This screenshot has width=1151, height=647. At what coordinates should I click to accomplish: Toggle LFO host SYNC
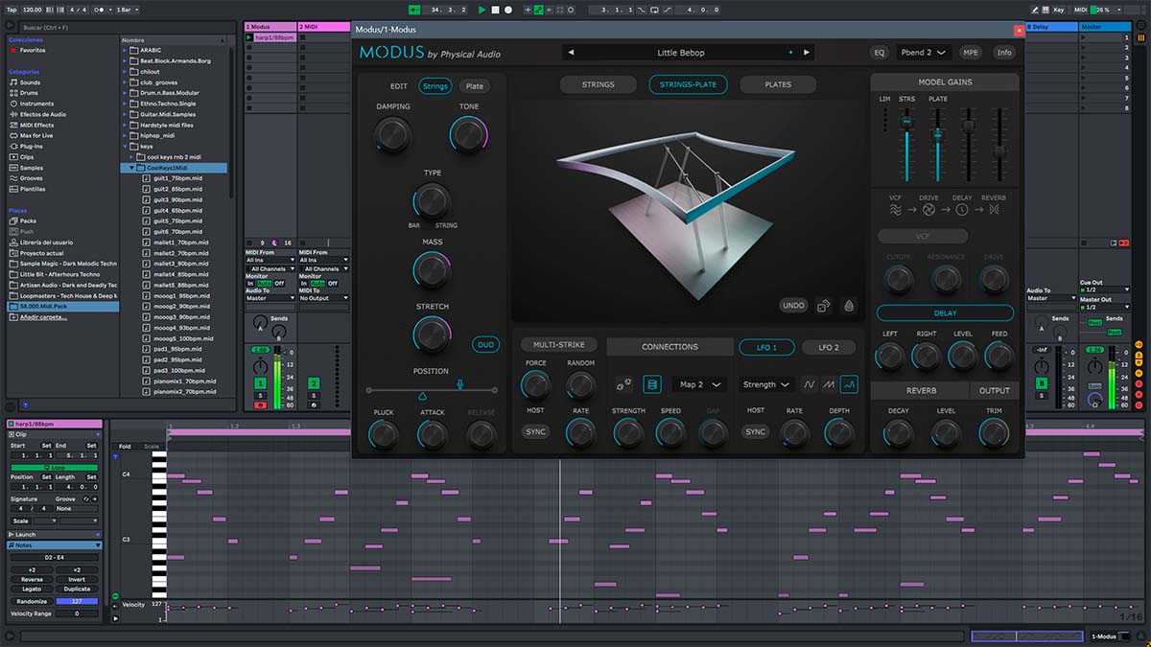(x=756, y=431)
